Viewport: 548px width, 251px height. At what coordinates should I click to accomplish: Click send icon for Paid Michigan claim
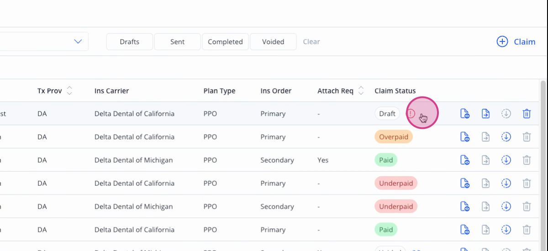click(485, 160)
